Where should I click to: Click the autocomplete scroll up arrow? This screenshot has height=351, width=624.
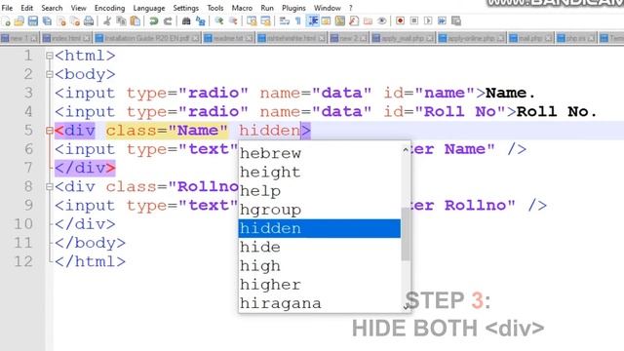[406, 149]
